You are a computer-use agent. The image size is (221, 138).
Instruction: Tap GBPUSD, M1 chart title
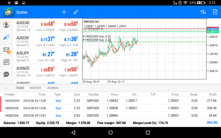tap(91, 22)
